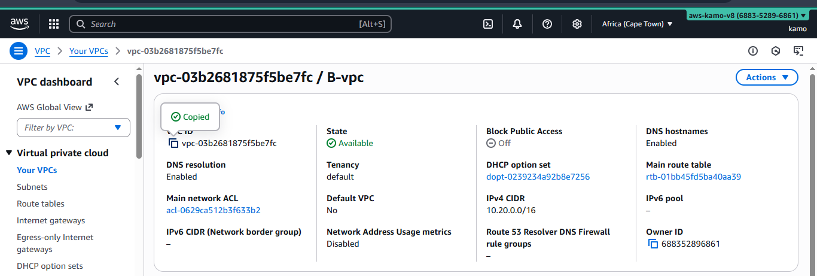Open AWS Global View external link

click(x=55, y=107)
